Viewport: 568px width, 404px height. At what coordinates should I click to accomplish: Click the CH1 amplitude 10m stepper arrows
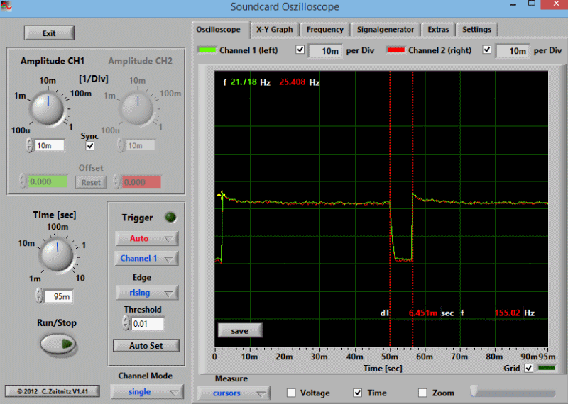pyautogui.click(x=30, y=145)
